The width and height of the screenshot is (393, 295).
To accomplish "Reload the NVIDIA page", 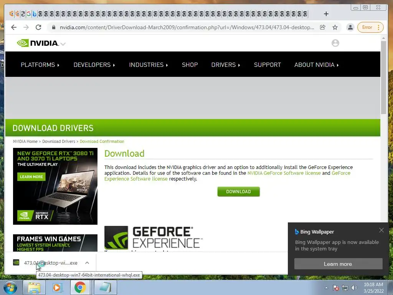I will coord(38,27).
